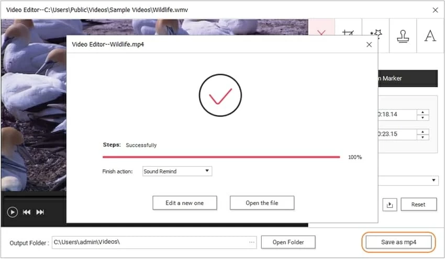Click the Output Folder path field
The height and width of the screenshot is (259, 445).
(149, 242)
